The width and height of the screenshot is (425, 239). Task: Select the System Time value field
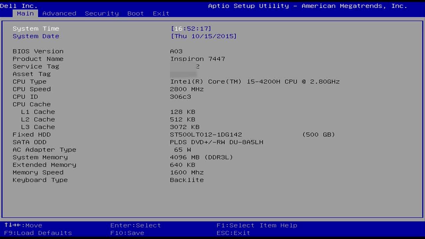click(x=191, y=29)
